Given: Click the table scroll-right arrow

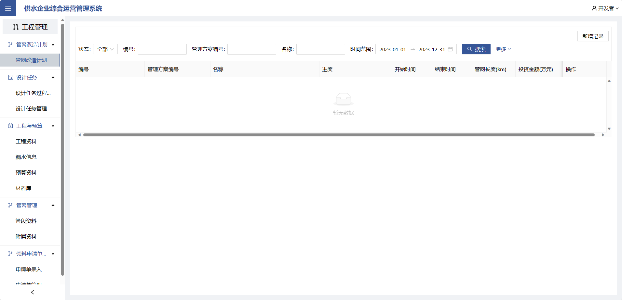Looking at the screenshot, I should point(603,135).
